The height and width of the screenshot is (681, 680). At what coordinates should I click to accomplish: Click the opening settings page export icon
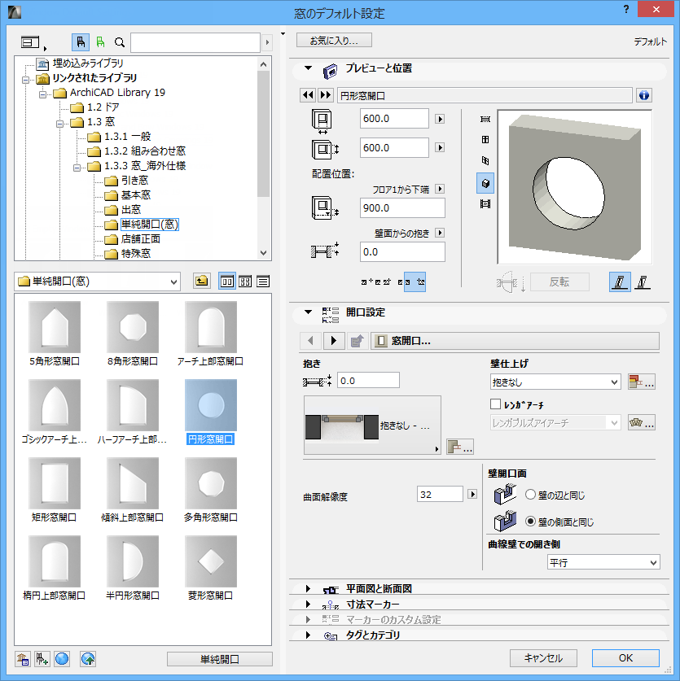coord(357,341)
